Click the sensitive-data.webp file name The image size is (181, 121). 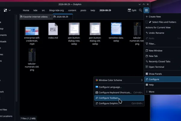pyautogui.click(x=116, y=39)
